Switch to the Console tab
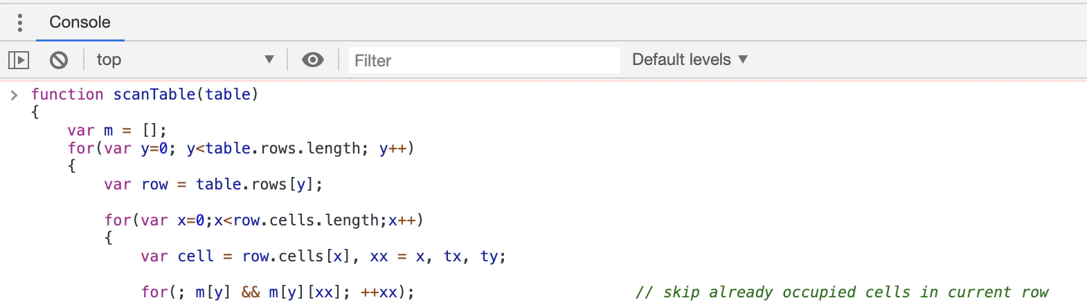 (x=80, y=22)
